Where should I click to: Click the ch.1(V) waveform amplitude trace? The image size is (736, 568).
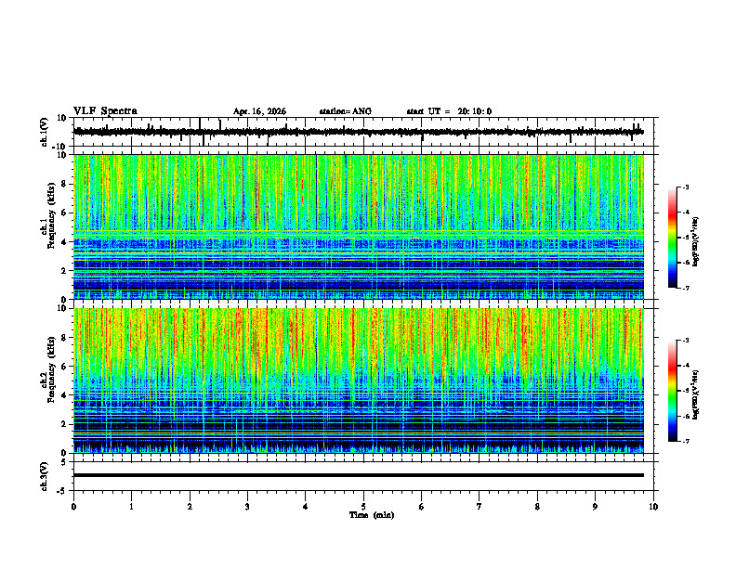point(359,132)
